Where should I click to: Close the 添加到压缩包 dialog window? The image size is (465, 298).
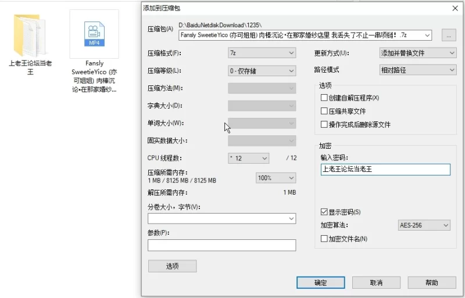click(456, 8)
